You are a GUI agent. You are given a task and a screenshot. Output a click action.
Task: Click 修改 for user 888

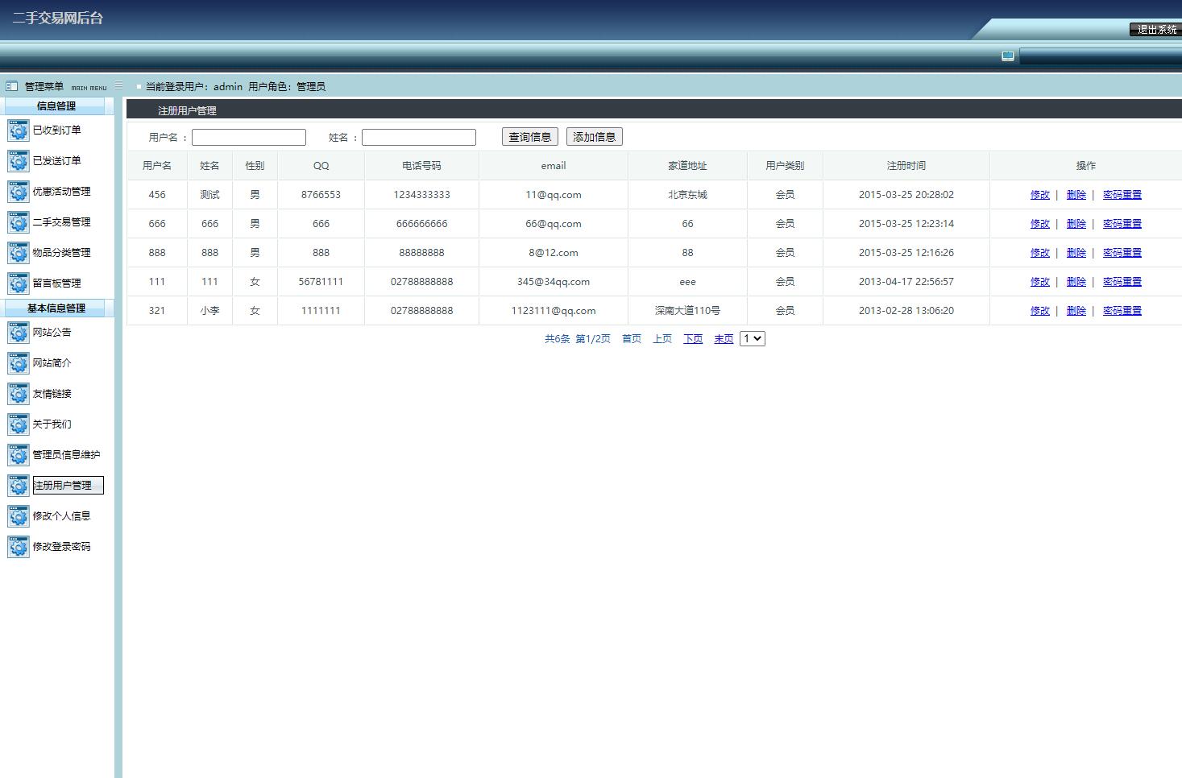(1040, 253)
